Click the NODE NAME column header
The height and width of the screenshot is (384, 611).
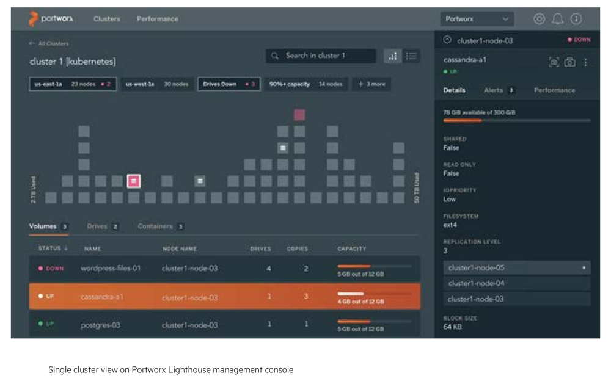pos(180,248)
